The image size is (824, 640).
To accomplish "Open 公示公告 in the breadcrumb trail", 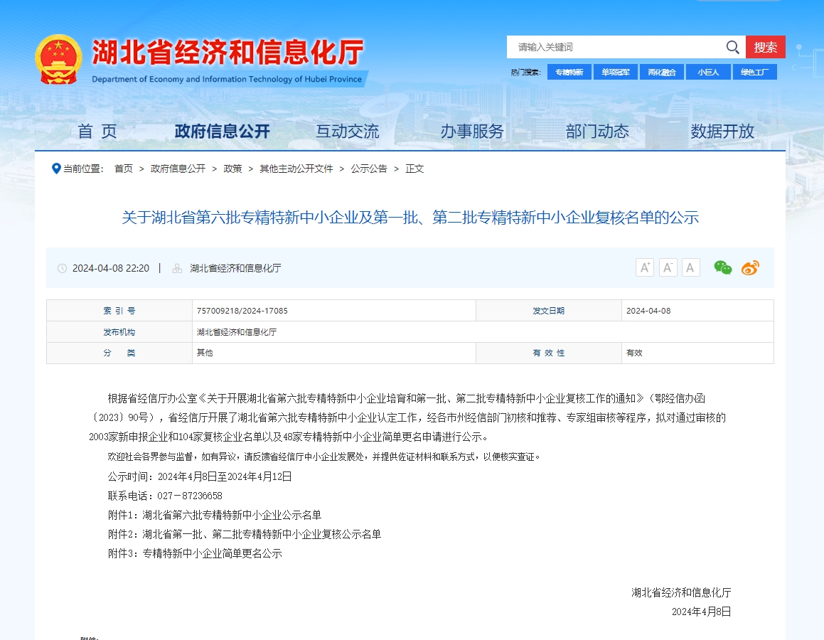I will (x=369, y=169).
